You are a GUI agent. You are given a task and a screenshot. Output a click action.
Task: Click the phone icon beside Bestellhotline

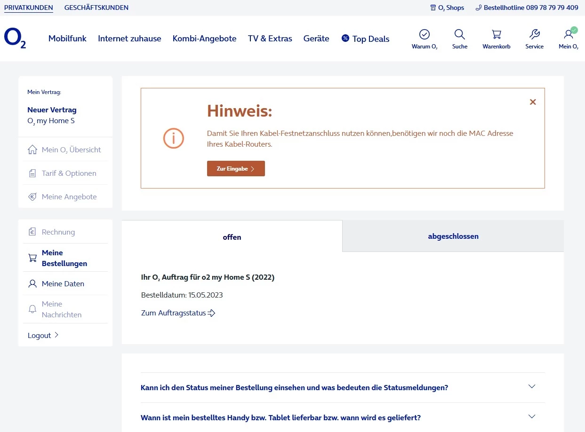pos(479,8)
